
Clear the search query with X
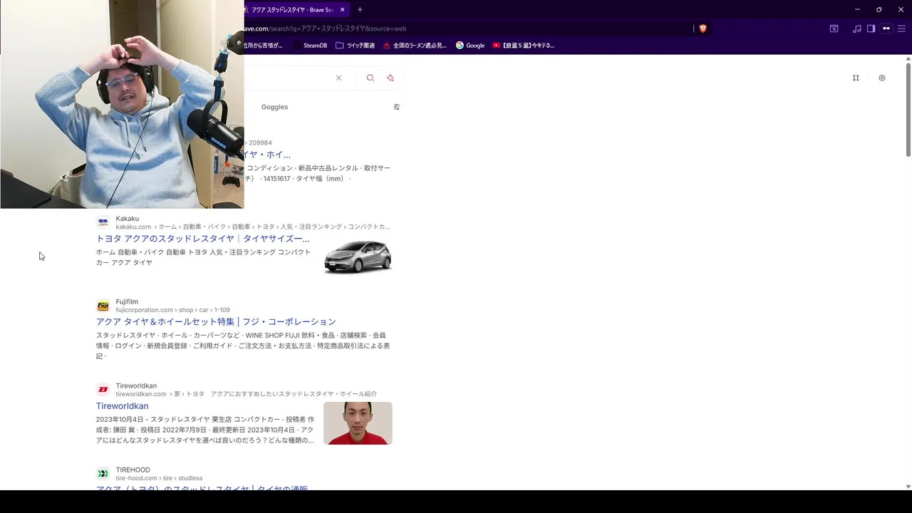(338, 78)
